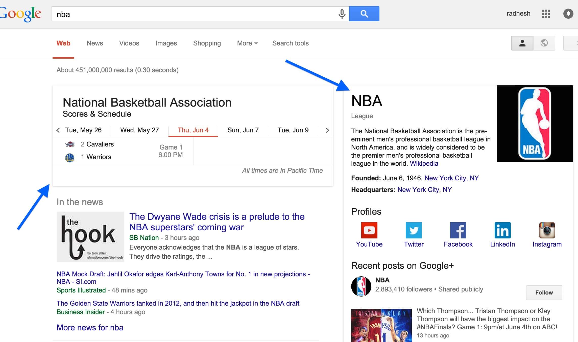Screen dimensions: 578x342
Task: Open NBA Instagram profile icon
Action: click(x=547, y=230)
